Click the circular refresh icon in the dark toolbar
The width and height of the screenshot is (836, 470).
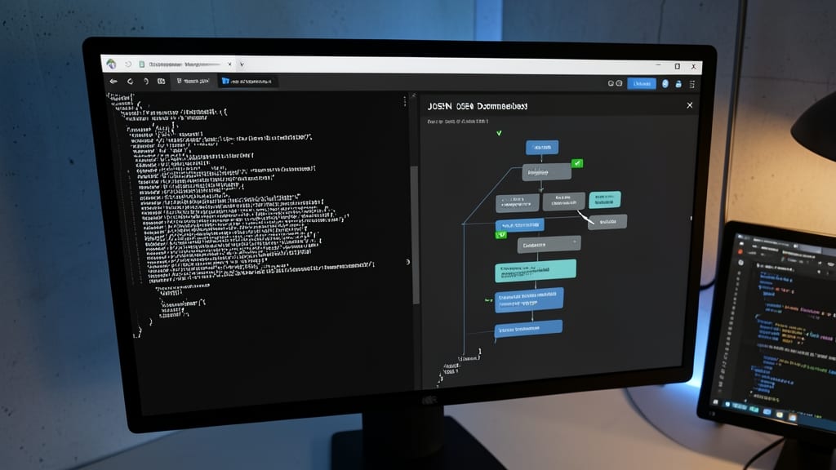coord(130,82)
